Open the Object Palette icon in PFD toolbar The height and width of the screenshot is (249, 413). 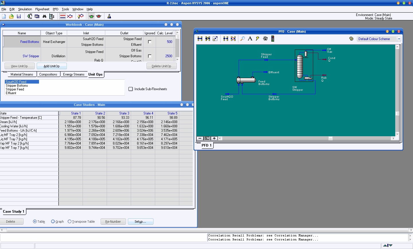[x=272, y=39]
